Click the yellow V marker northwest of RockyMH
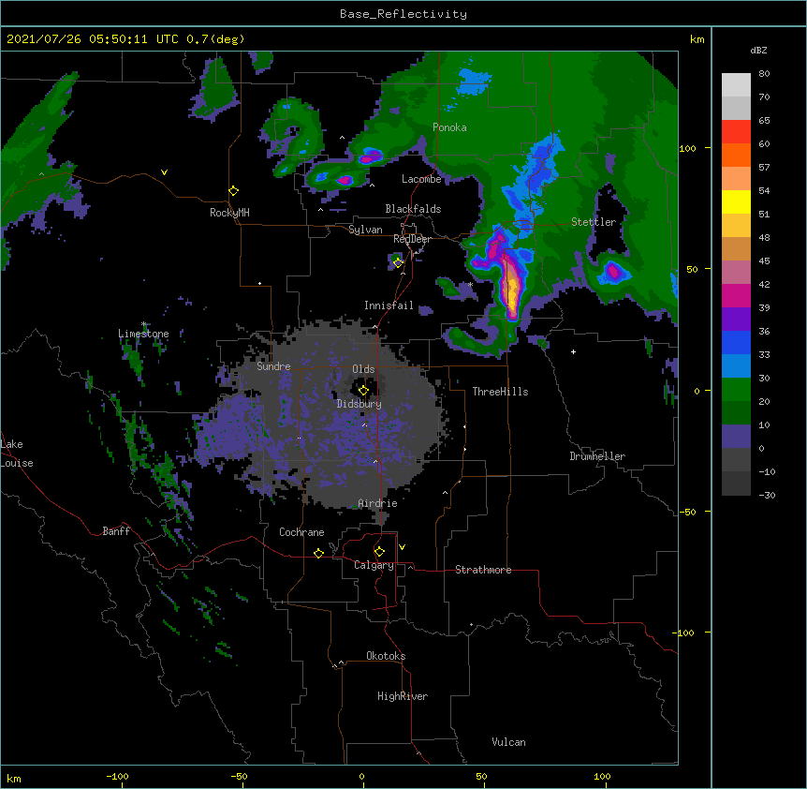The width and height of the screenshot is (807, 789). click(x=164, y=172)
